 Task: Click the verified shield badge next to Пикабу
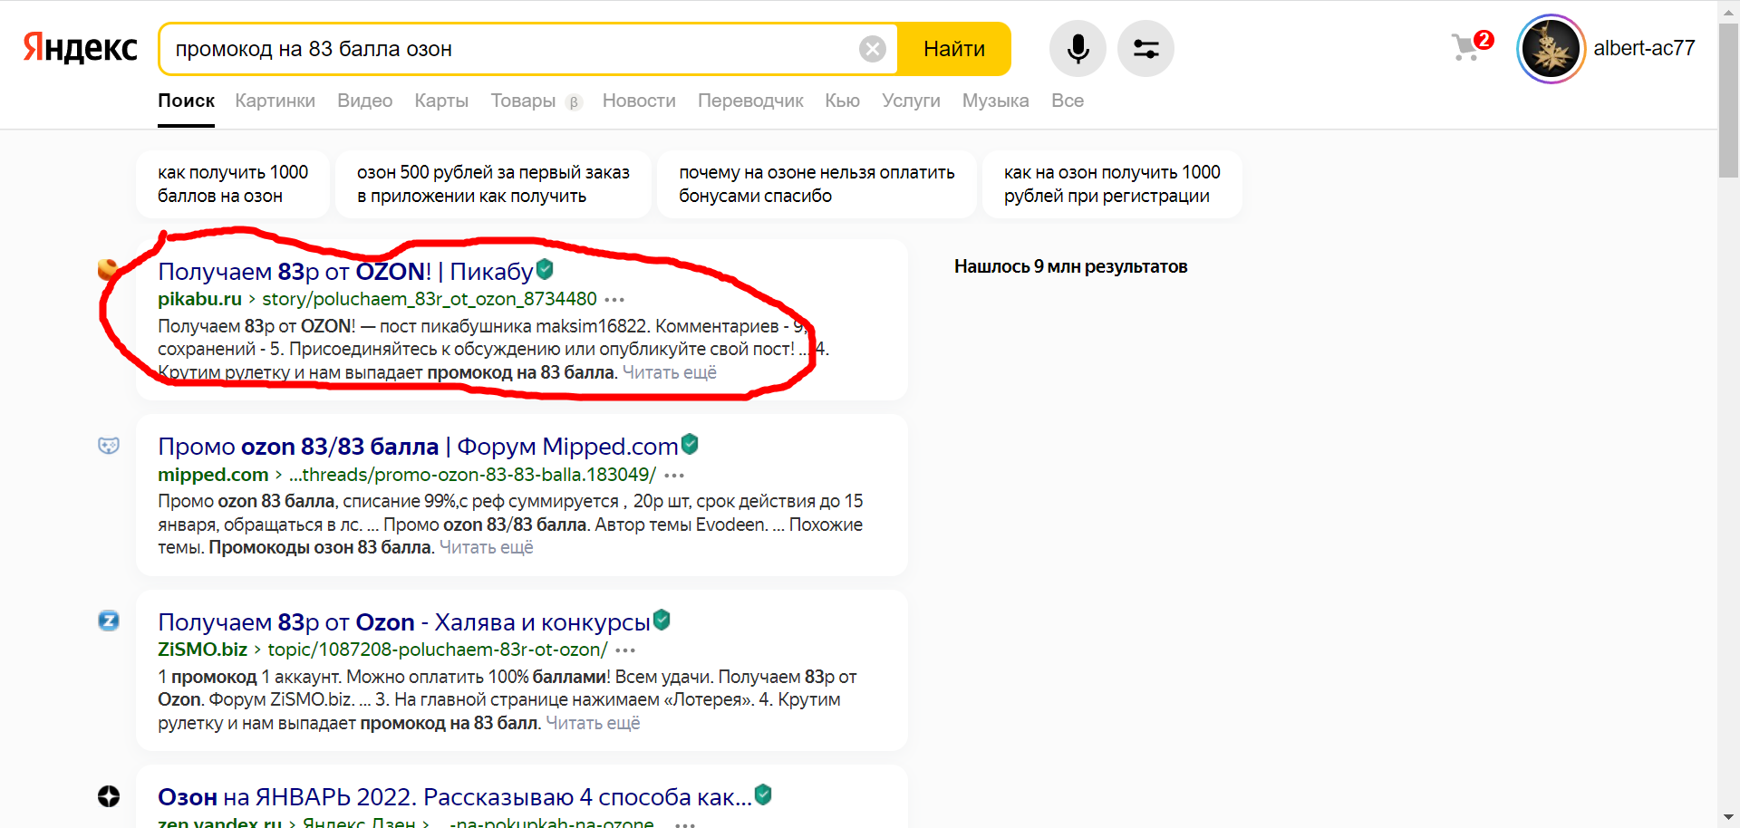coord(545,269)
